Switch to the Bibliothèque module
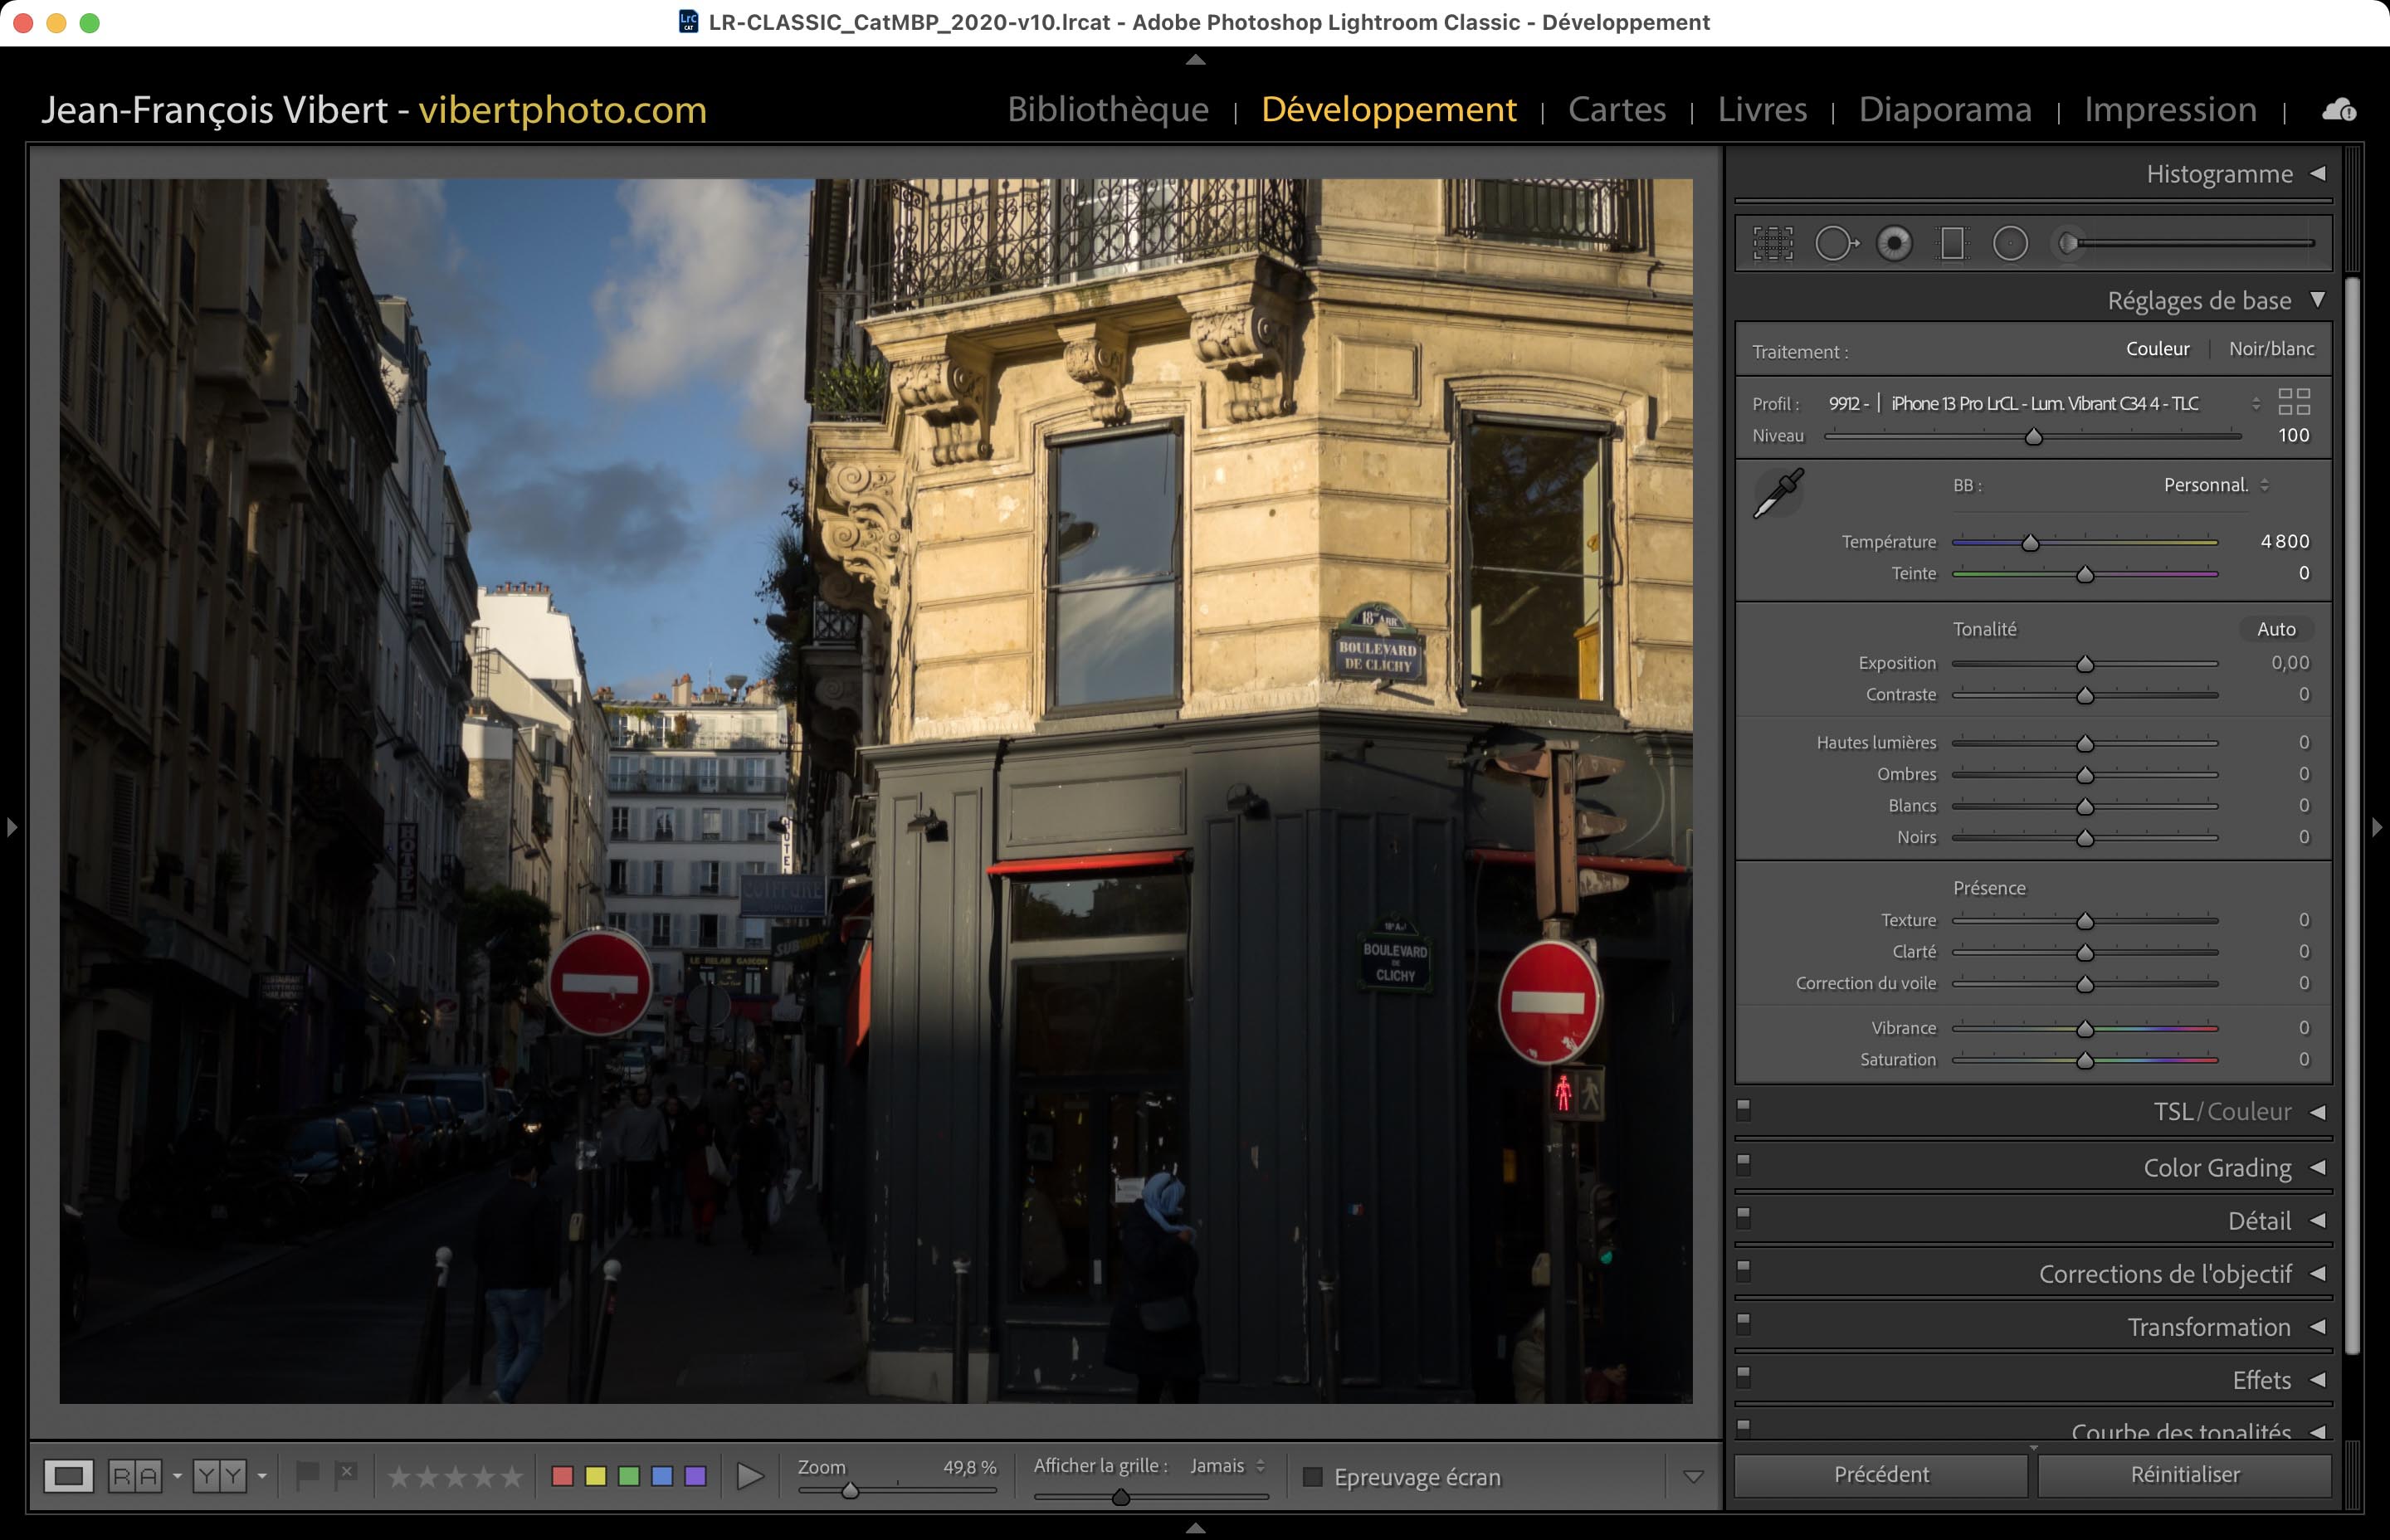Image resolution: width=2390 pixels, height=1540 pixels. tap(1108, 109)
